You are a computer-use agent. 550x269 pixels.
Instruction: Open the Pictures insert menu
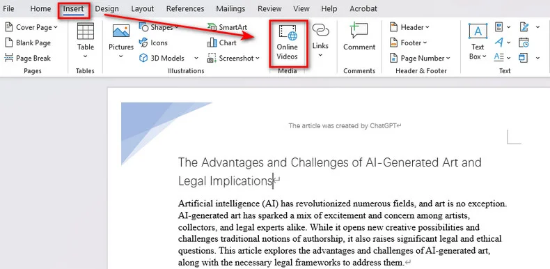pos(121,41)
